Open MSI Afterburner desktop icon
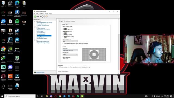This screenshot has width=174, height=98. pos(17,59)
